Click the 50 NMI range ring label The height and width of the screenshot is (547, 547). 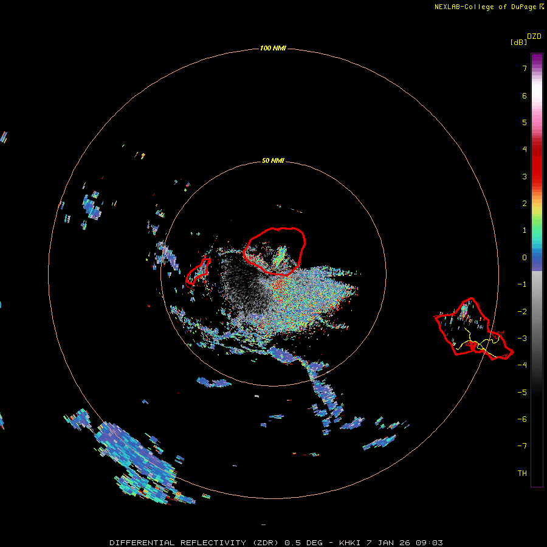click(273, 160)
